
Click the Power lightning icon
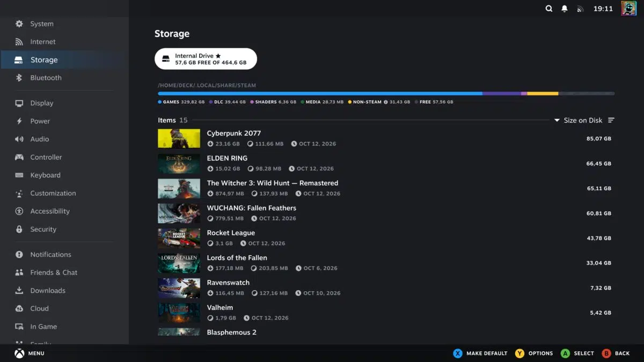tap(19, 121)
